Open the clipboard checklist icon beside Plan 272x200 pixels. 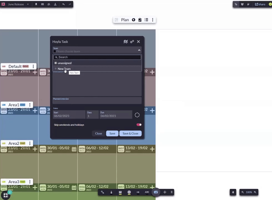pos(140,20)
